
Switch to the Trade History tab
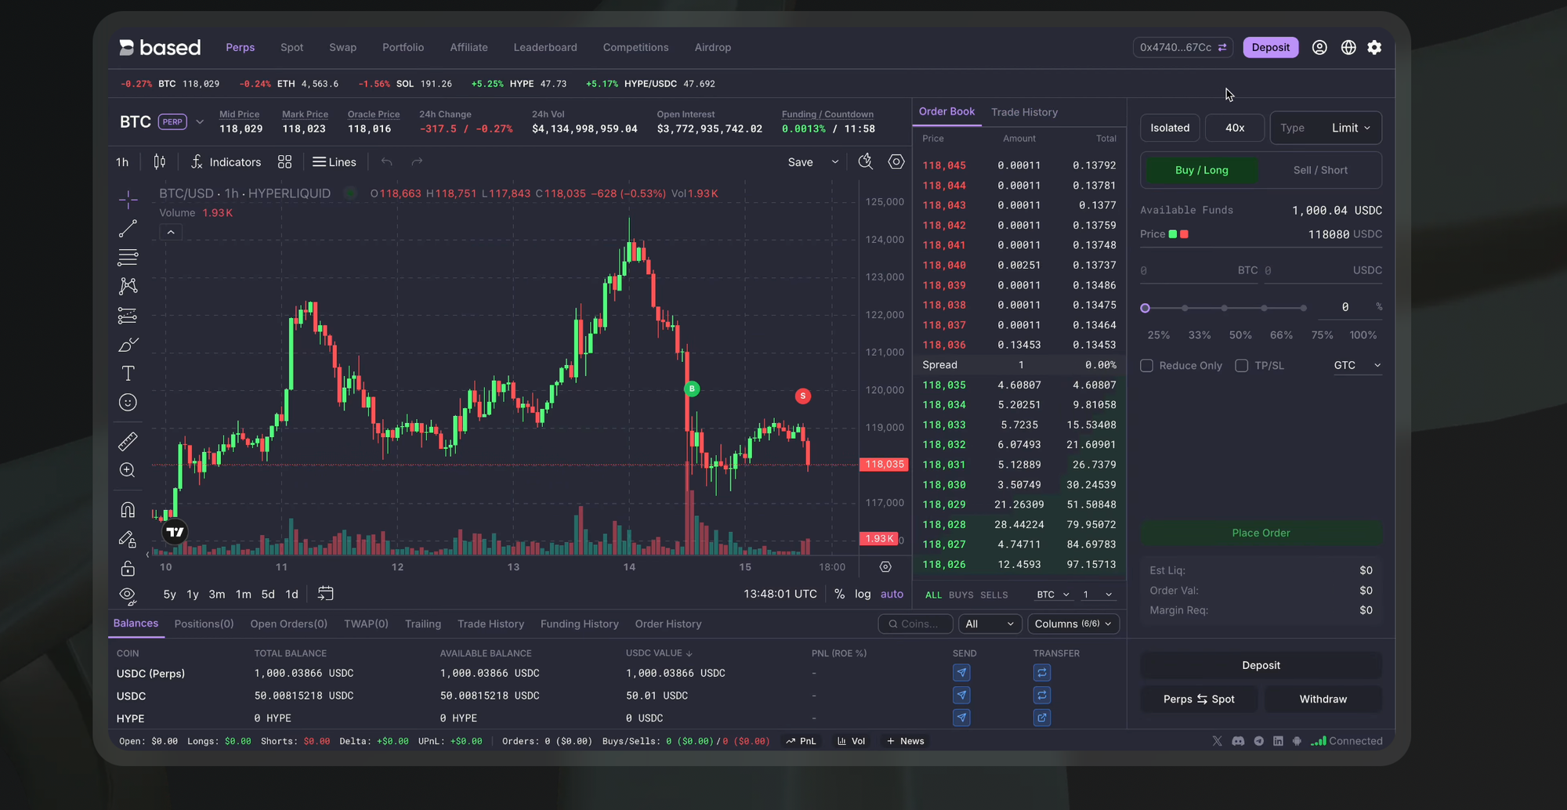pos(1024,112)
